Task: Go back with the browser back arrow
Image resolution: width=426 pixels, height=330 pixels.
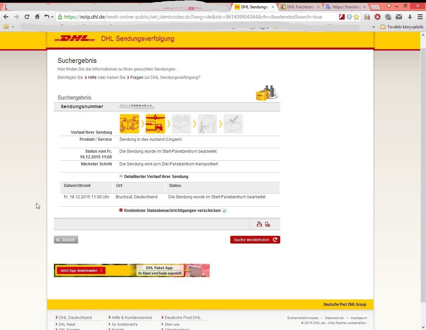Action: coord(6,17)
